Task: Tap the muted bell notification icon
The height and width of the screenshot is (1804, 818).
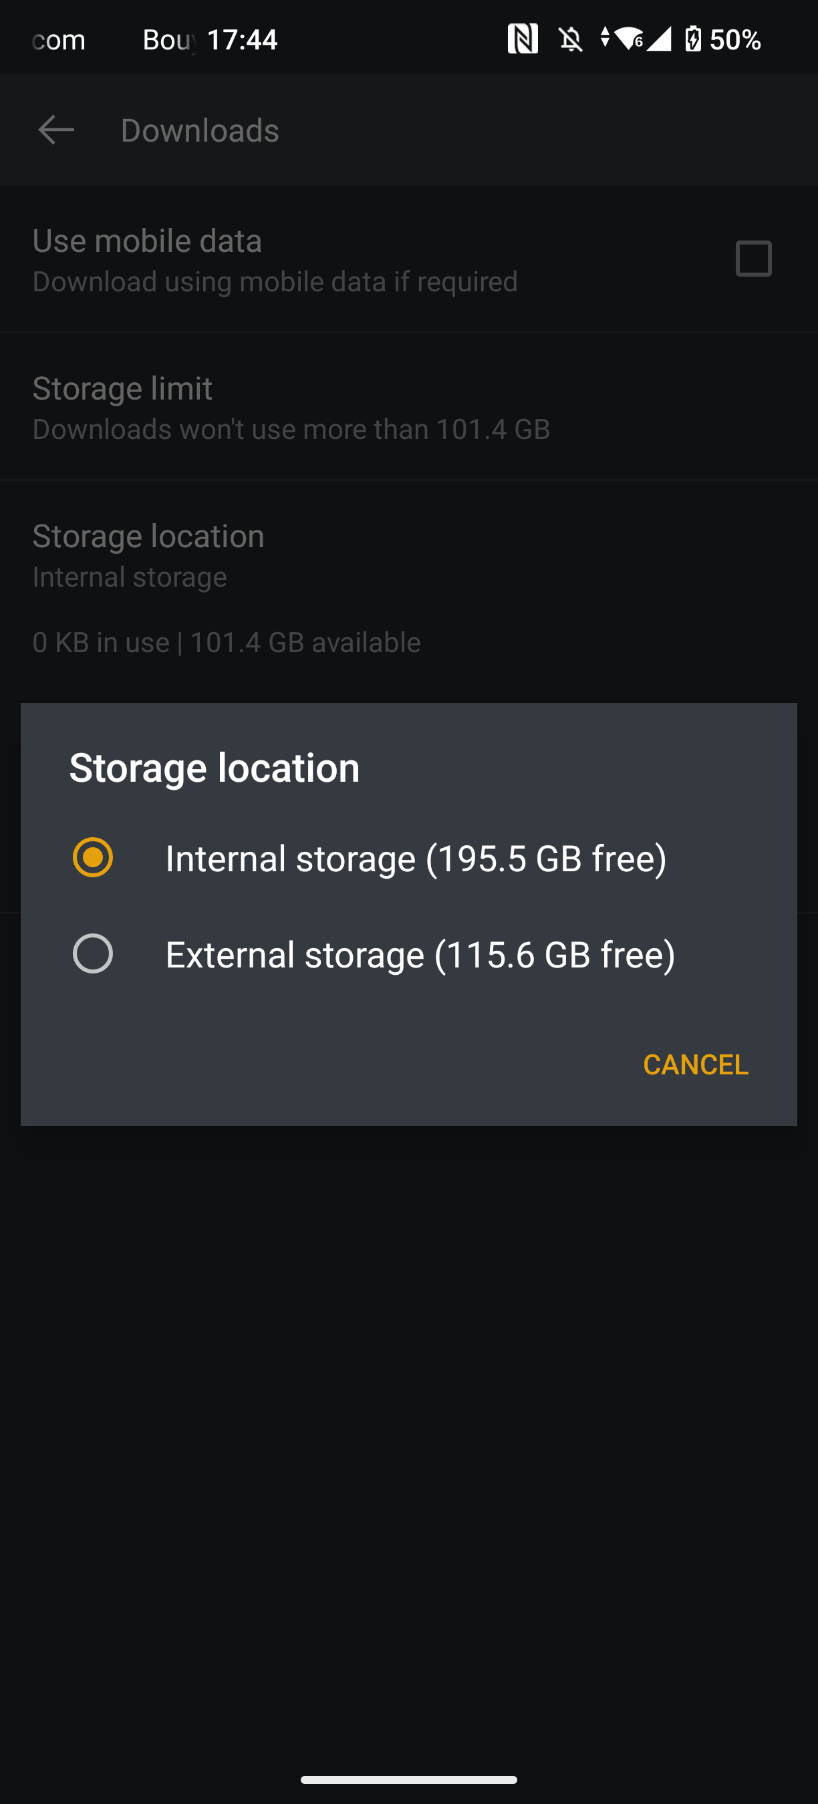Action: coord(571,39)
